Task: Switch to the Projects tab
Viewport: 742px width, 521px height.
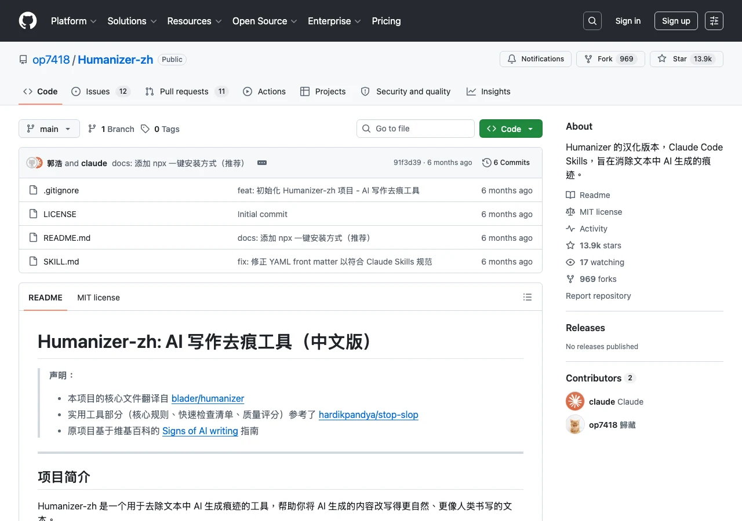Action: pyautogui.click(x=323, y=91)
